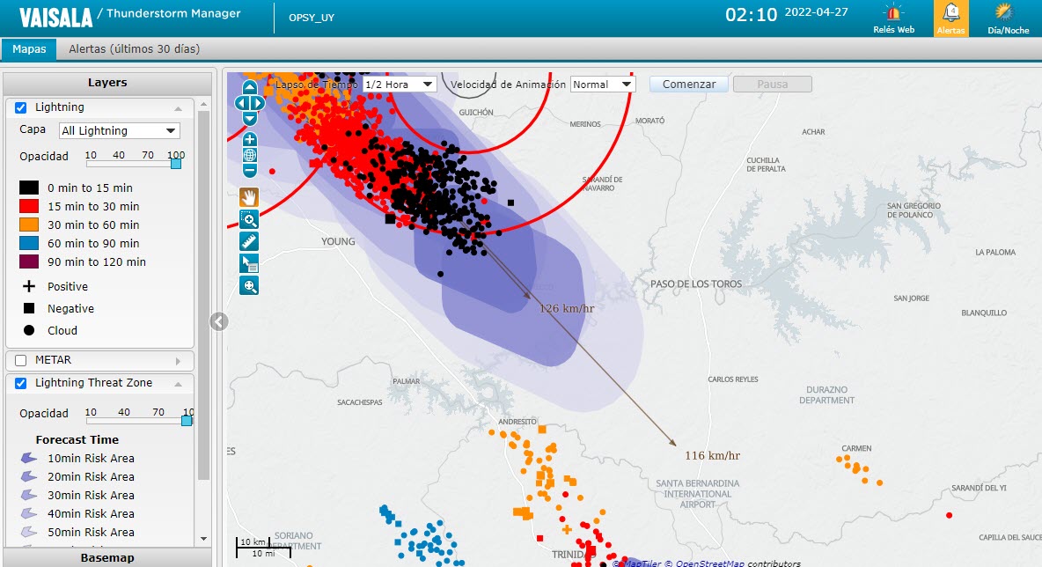Click the blue 60 to 90 min swatch
The image size is (1042, 567).
click(28, 243)
